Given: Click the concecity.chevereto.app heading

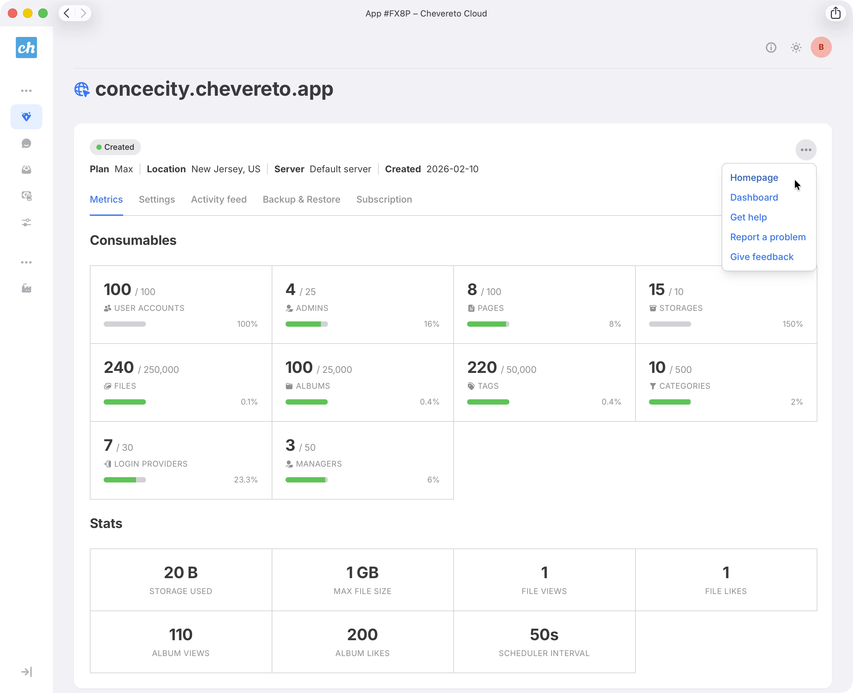Looking at the screenshot, I should [214, 89].
